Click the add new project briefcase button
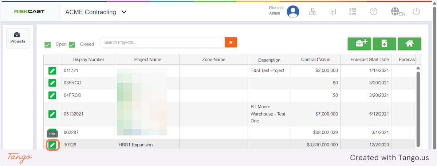This screenshot has width=437, height=166. (359, 44)
